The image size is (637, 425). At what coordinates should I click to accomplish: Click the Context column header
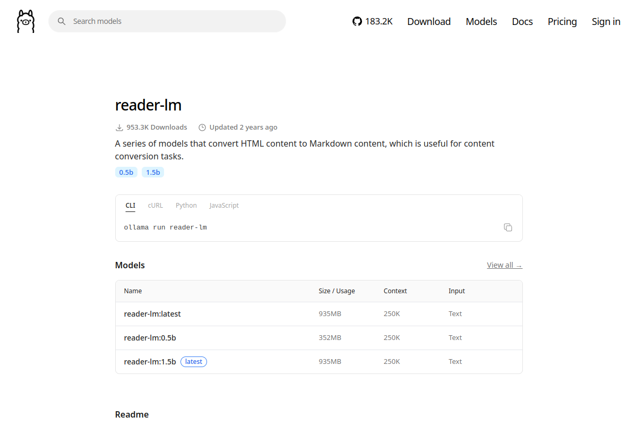click(395, 291)
